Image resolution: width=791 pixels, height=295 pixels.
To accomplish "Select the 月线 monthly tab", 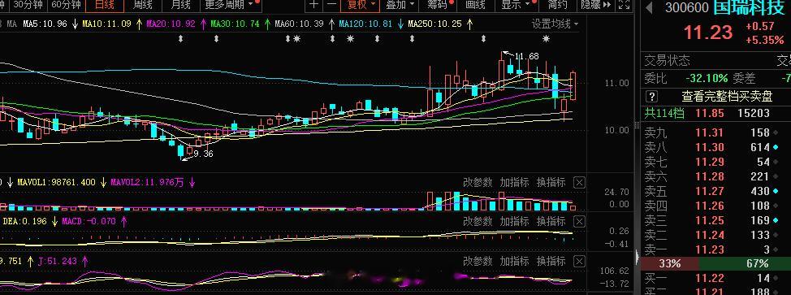I will (x=180, y=5).
